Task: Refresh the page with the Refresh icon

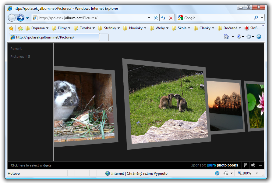Action: click(163, 18)
